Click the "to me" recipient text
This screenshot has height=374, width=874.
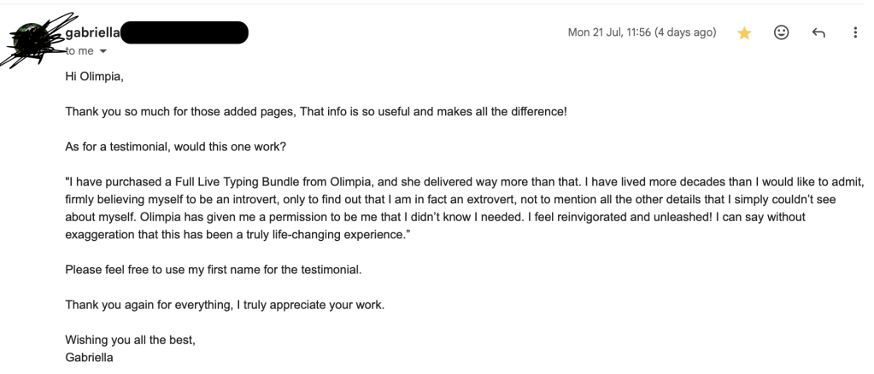coord(80,51)
